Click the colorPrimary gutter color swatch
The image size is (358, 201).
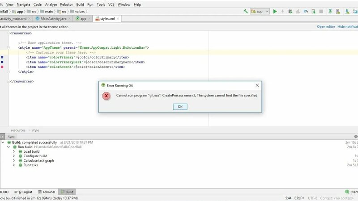(2, 57)
